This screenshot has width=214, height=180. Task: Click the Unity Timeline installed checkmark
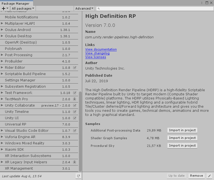[x=75, y=112]
